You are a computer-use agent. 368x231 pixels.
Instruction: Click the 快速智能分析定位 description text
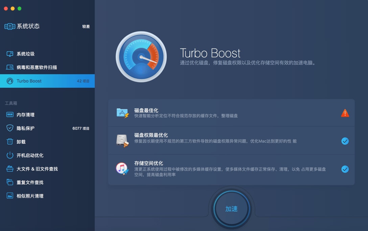pos(186,115)
